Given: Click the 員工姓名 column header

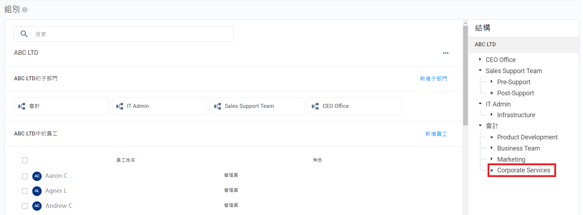Looking at the screenshot, I should tap(126, 160).
